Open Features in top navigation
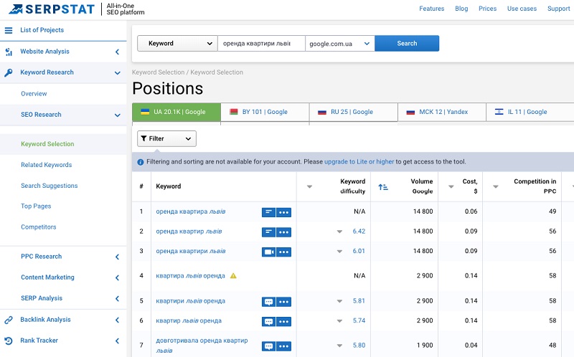This screenshot has width=574, height=357. pyautogui.click(x=432, y=9)
